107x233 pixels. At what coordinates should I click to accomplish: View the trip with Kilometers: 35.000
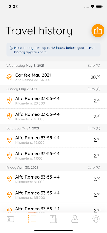tap(53, 195)
